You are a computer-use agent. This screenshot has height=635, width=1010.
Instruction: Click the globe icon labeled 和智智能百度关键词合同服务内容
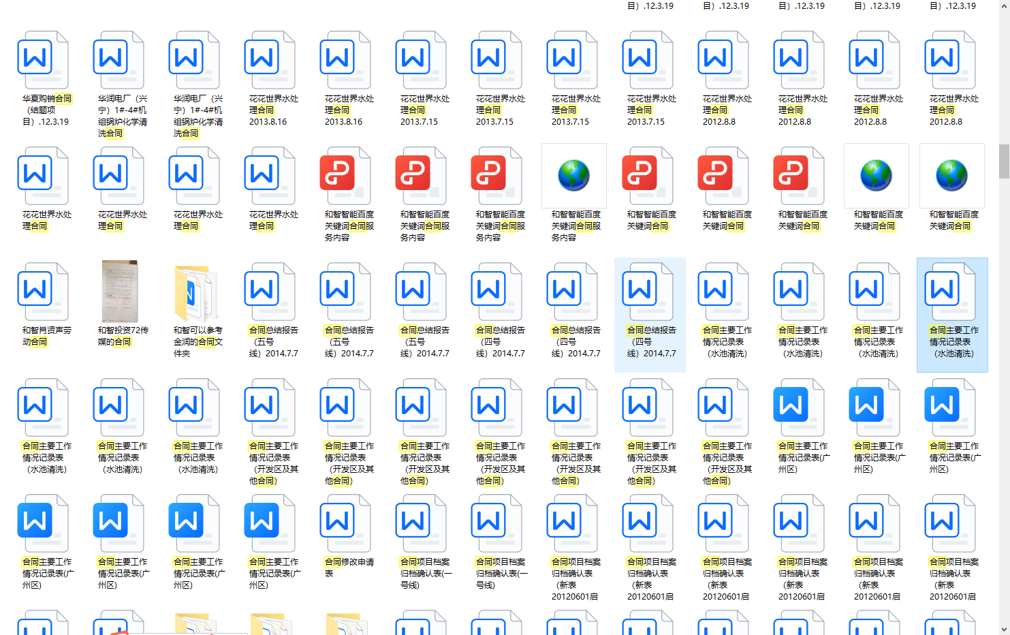(x=573, y=176)
